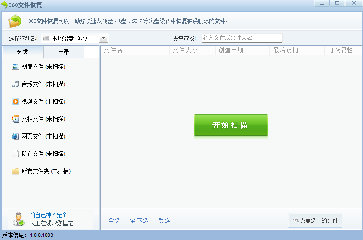
Task: Click 恢复选中的文件 button
Action: [x=315, y=220]
